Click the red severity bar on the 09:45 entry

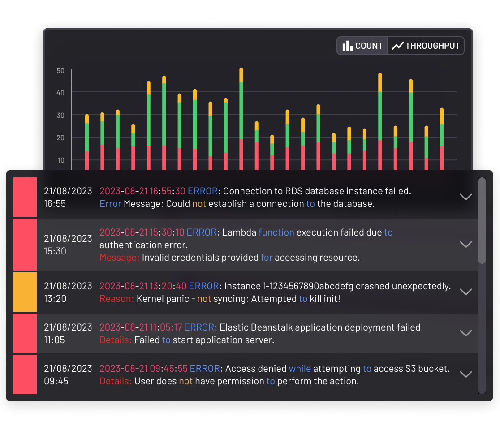[25, 374]
